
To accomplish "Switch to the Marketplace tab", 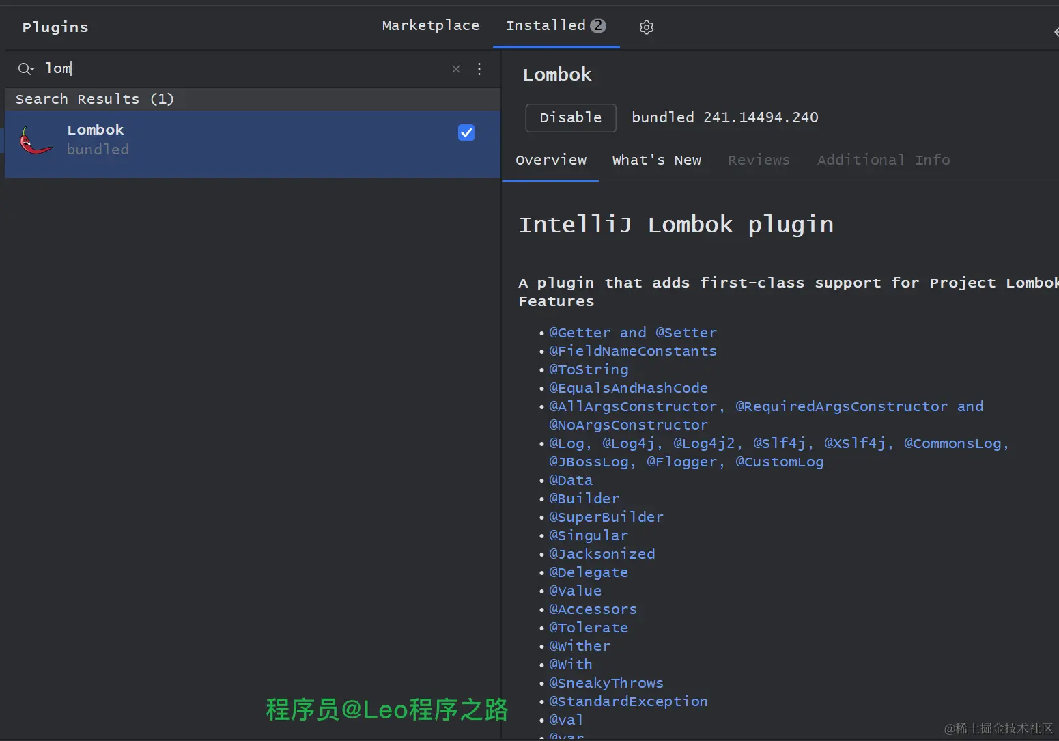I will [x=431, y=25].
